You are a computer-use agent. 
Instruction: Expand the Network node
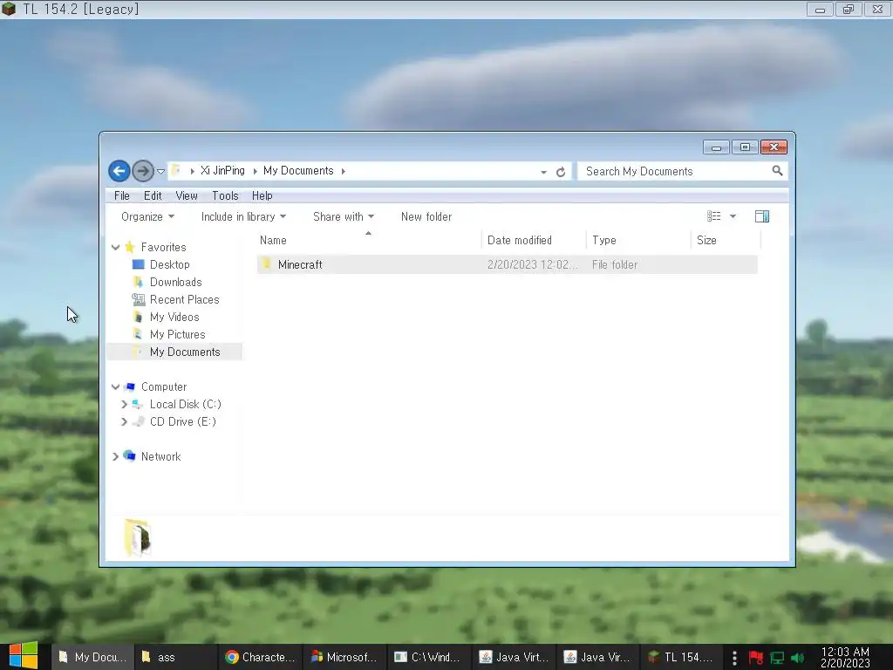pyautogui.click(x=116, y=457)
